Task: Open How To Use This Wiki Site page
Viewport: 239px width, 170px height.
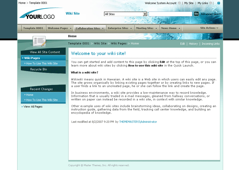Action: pos(42,63)
